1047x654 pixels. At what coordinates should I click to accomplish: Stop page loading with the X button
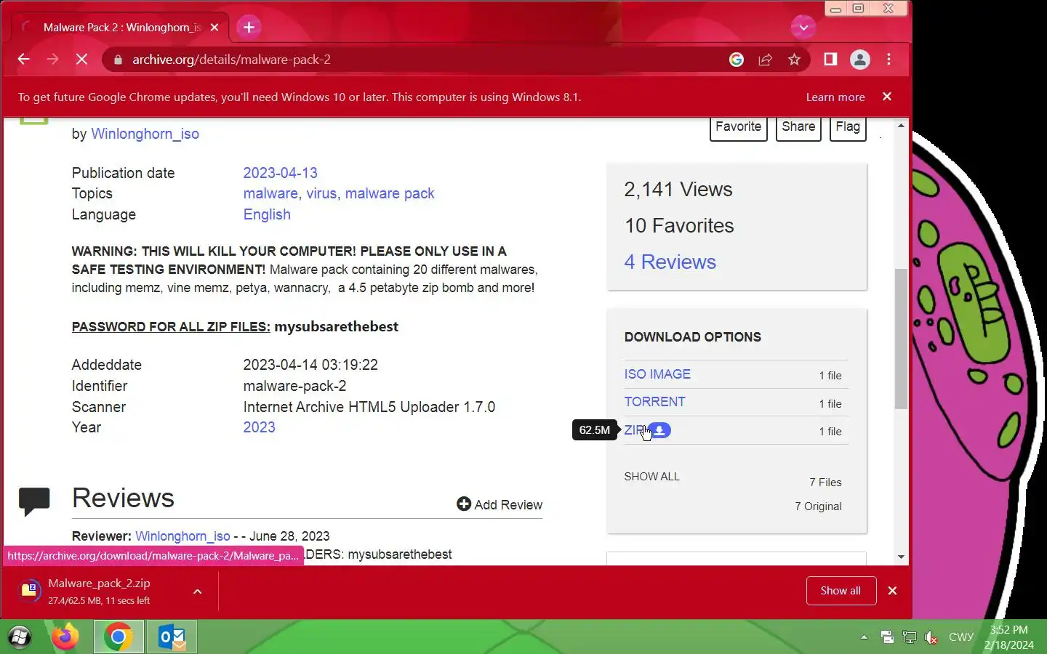point(81,60)
